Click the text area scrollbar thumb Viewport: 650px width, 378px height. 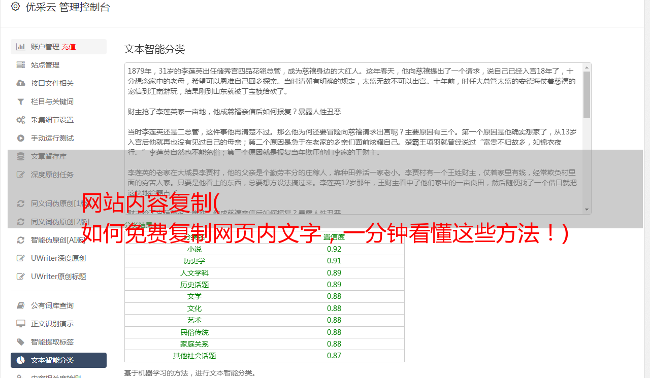587,94
